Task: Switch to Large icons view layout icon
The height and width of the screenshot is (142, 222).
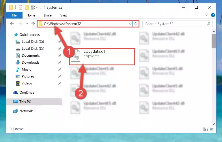Action: pyautogui.click(x=212, y=129)
